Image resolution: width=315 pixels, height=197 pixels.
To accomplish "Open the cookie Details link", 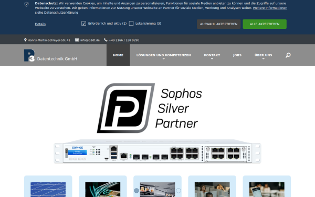I will tap(40, 24).
